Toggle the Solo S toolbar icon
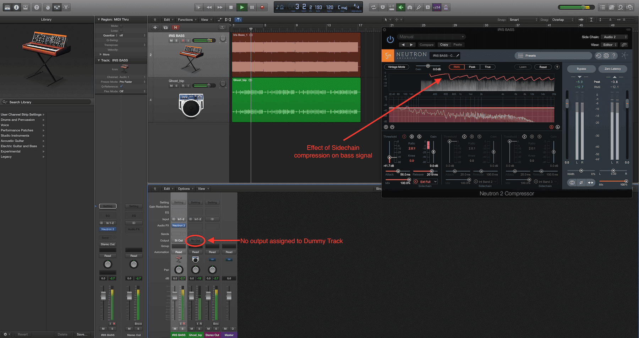This screenshot has width=639, height=338. click(x=428, y=7)
